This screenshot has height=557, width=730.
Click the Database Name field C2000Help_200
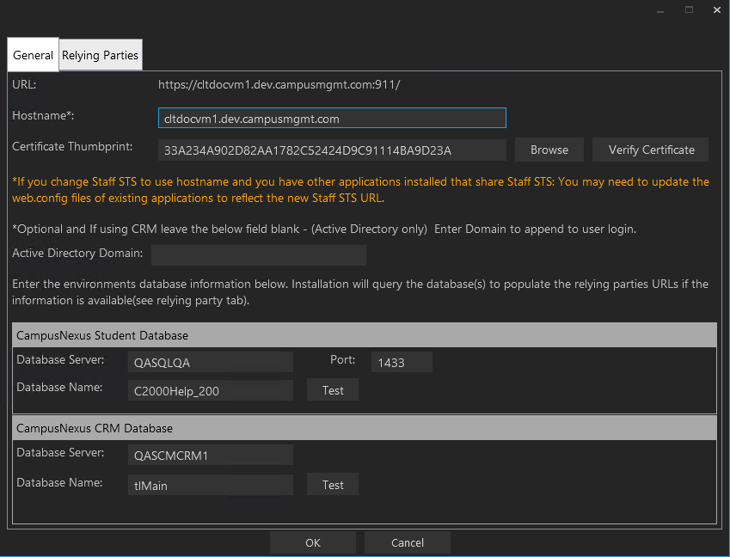click(x=210, y=389)
